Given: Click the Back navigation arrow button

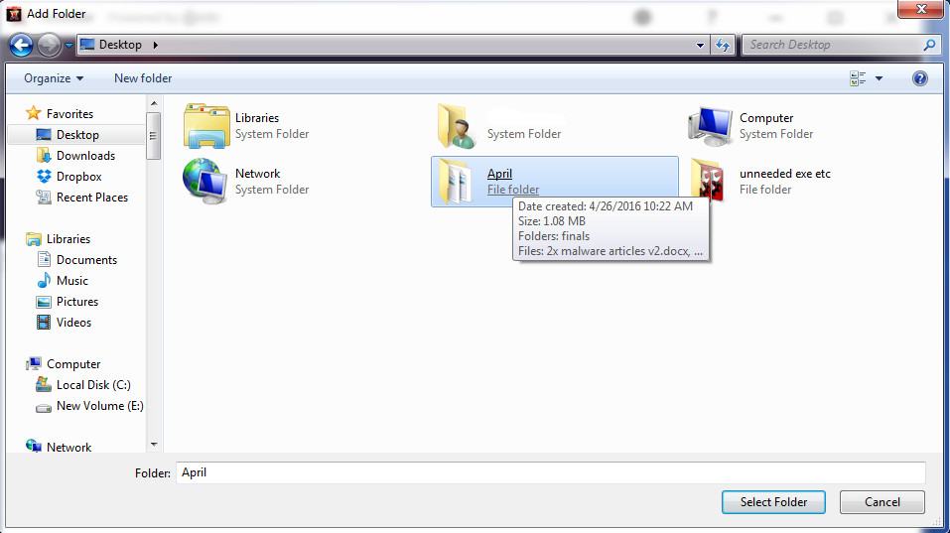Looking at the screenshot, I should pos(21,45).
